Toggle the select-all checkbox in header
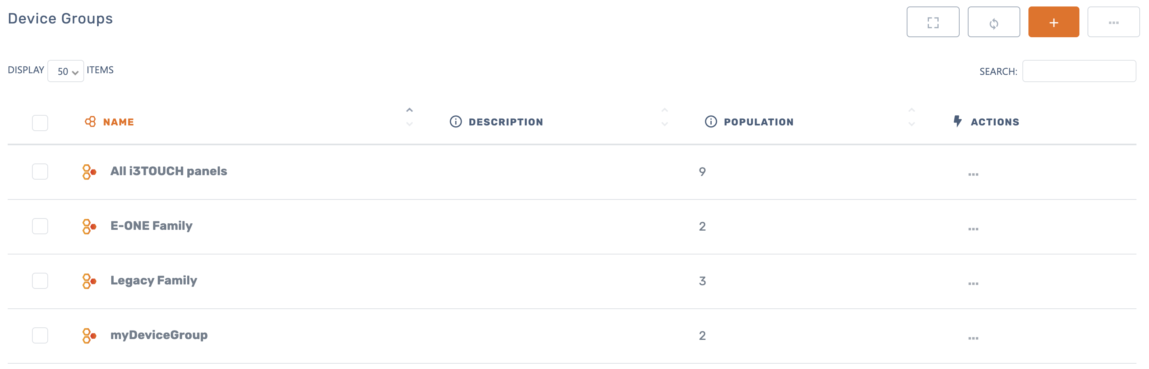Image resolution: width=1149 pixels, height=369 pixels. click(40, 123)
